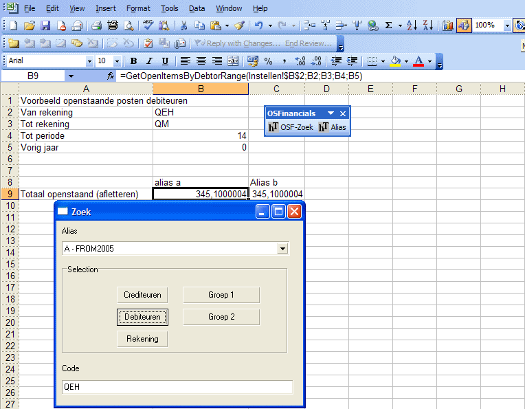Image resolution: width=525 pixels, height=409 pixels.
Task: Open a file with the Open folder icon
Action: 30,25
